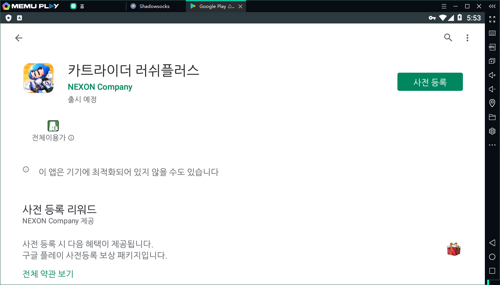Open the NEXON Company developer link
This screenshot has width=500, height=285.
click(100, 87)
